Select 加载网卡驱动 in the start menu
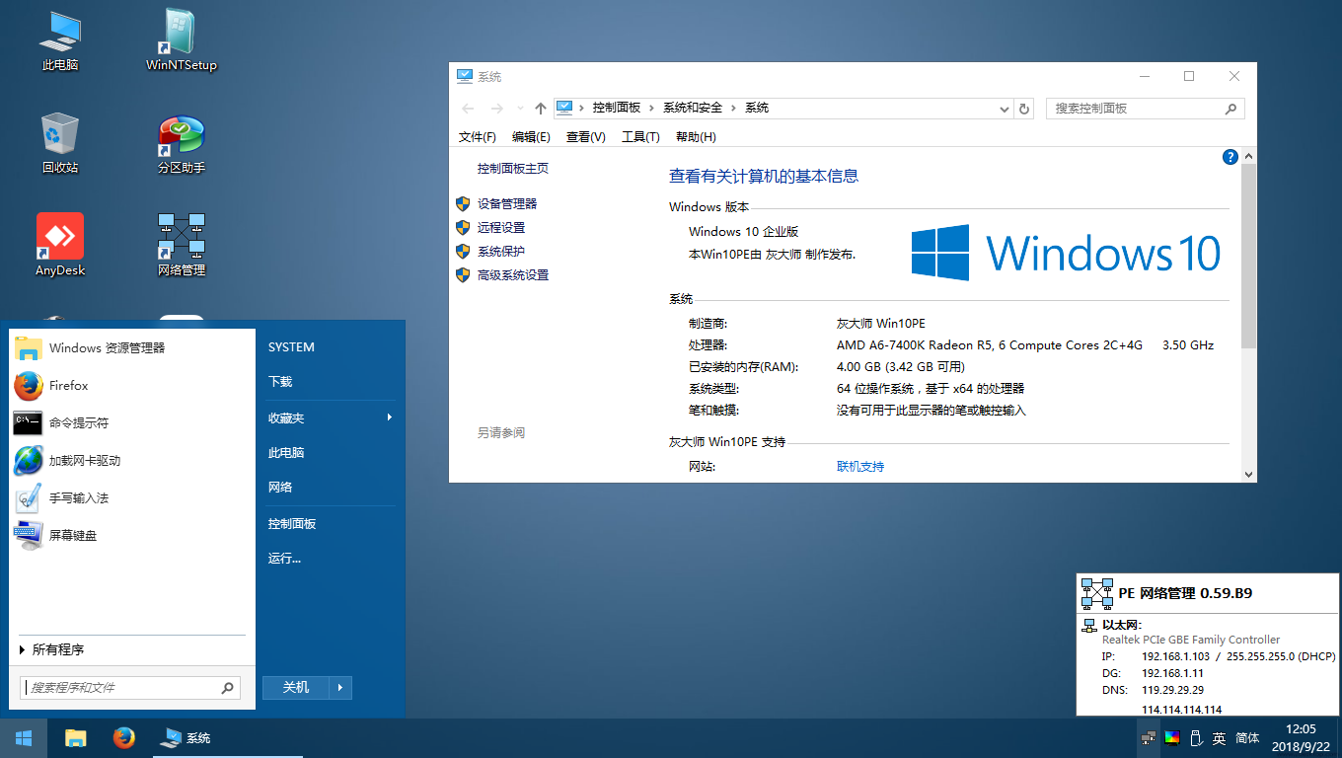Screen dimensions: 1342x758 point(132,460)
